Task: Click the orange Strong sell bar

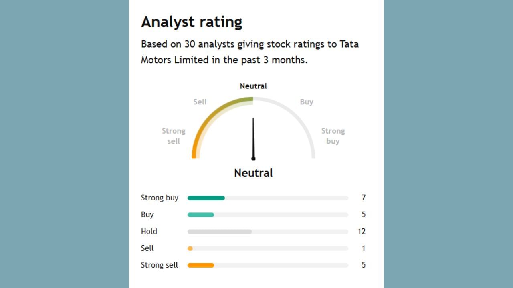Action: pyautogui.click(x=201, y=265)
